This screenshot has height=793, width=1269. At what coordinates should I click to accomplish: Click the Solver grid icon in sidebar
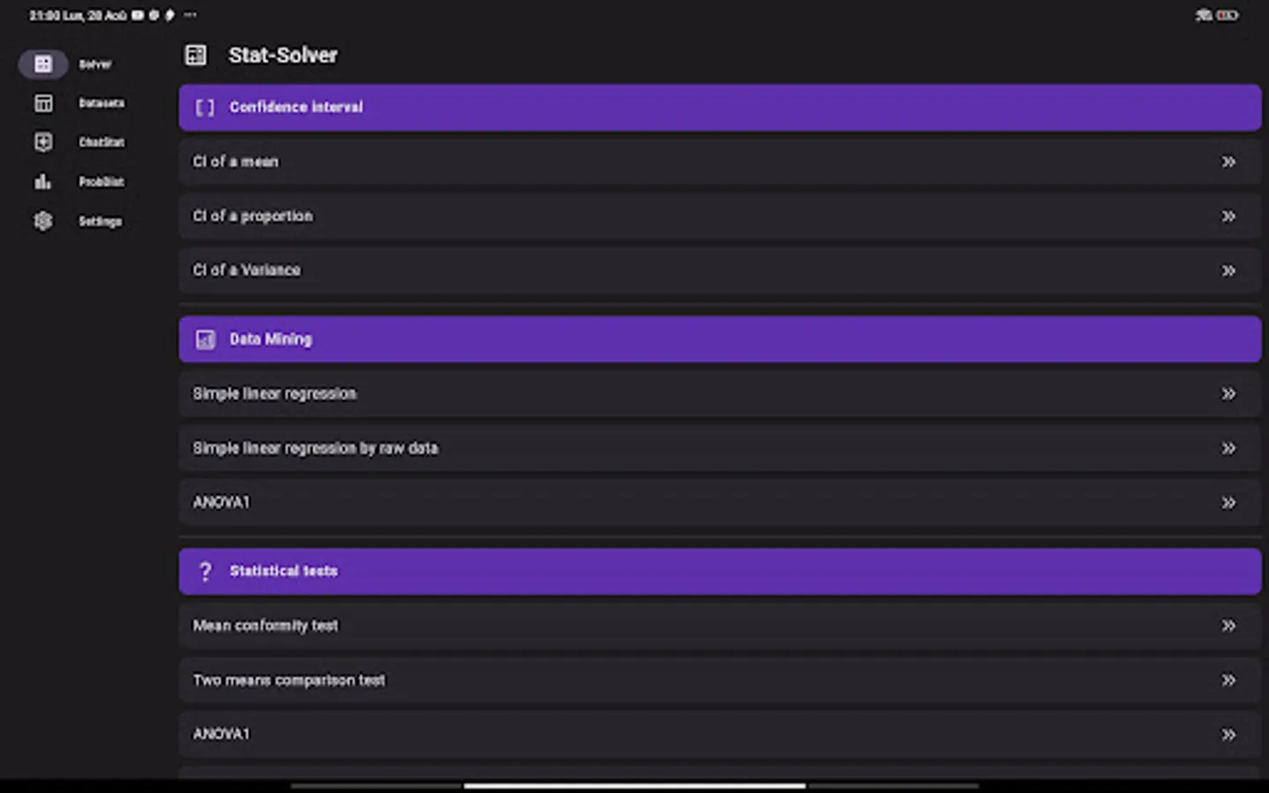click(x=43, y=64)
